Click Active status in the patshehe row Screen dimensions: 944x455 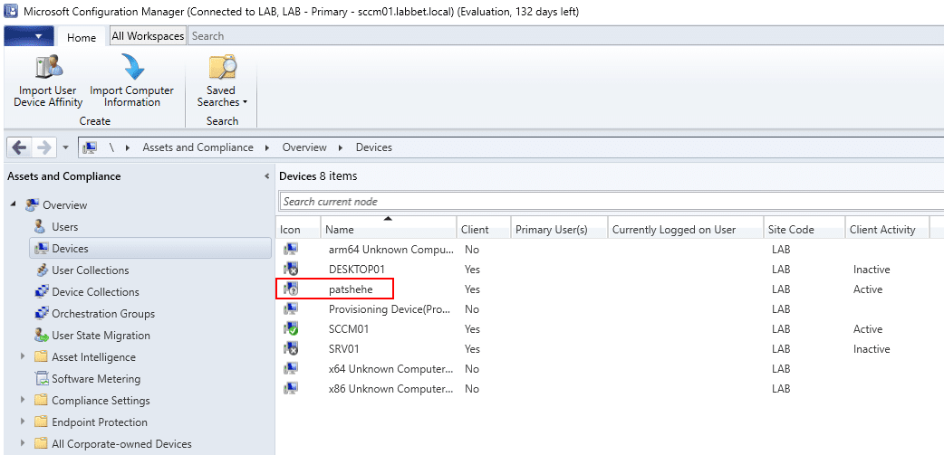pos(868,289)
